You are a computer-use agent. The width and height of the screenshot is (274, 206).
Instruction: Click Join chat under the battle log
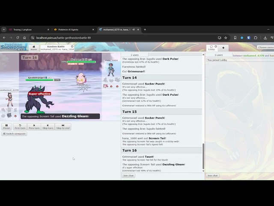[x=128, y=176]
